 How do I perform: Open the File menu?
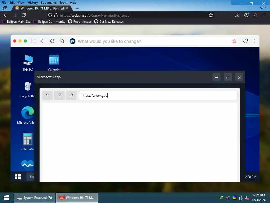click(x=4, y=3)
